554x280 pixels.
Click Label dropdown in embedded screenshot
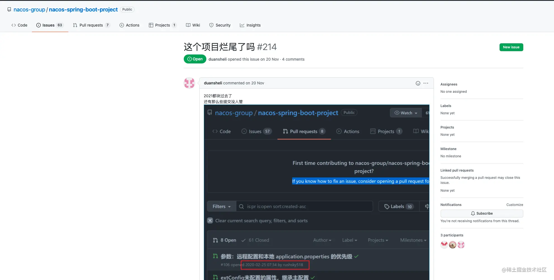pyautogui.click(x=350, y=240)
